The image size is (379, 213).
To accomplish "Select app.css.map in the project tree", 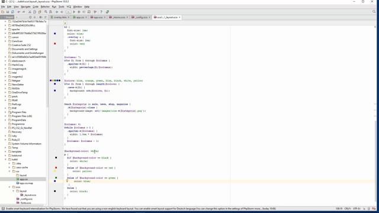I will tap(25, 183).
